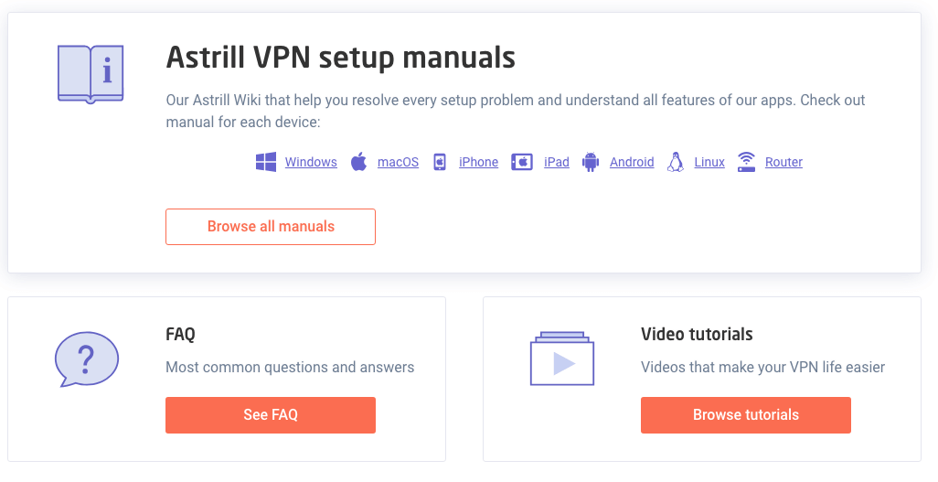Screen dimensions: 938x482
Task: Open the iPad manual link
Action: [557, 162]
